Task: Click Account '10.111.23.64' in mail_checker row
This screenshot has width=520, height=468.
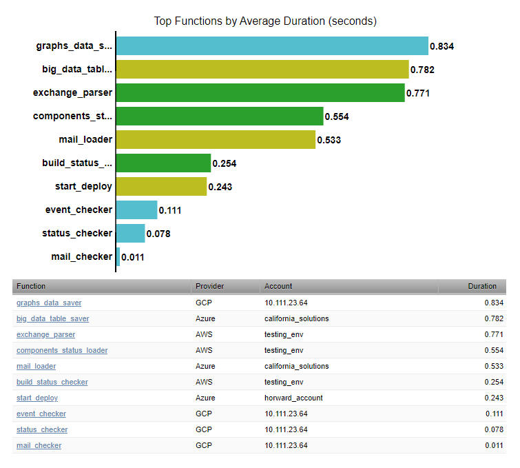Action: 286,445
